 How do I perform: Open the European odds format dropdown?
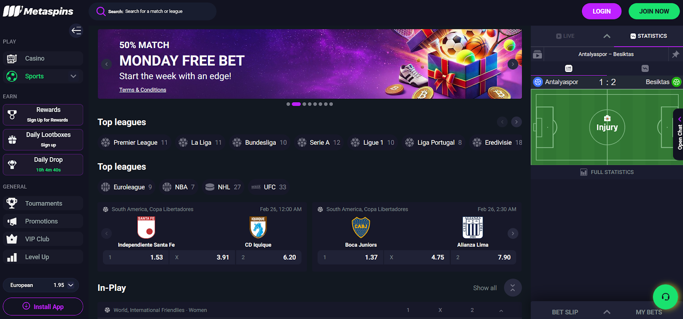(41, 285)
